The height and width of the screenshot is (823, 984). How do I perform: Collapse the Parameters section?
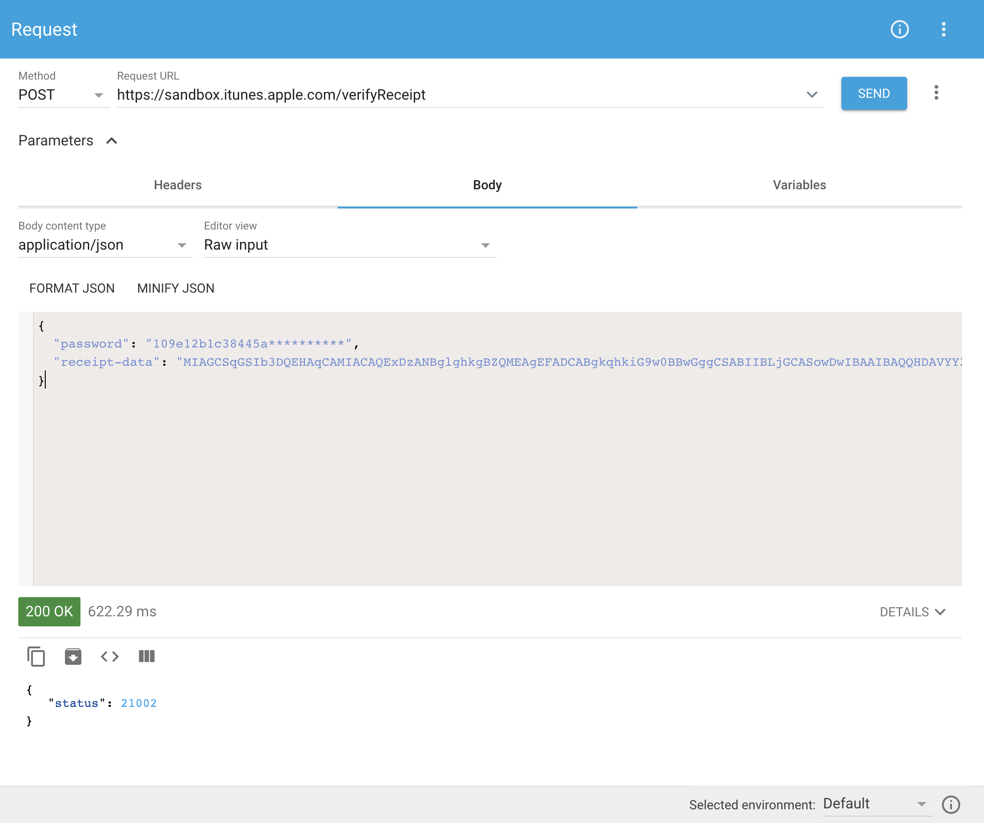click(x=112, y=140)
